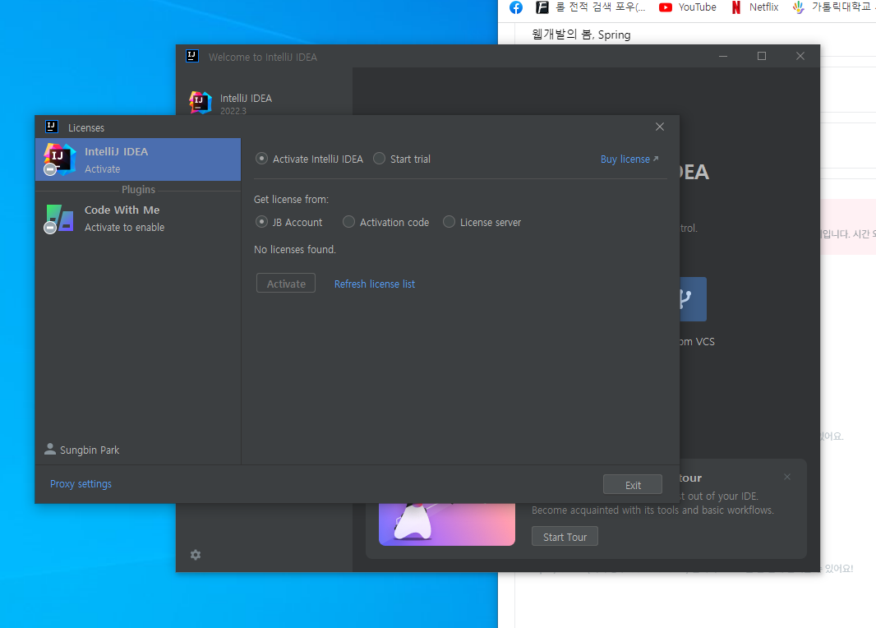Image resolution: width=876 pixels, height=628 pixels.
Task: Dismiss the tour banner with its X
Action: click(787, 477)
